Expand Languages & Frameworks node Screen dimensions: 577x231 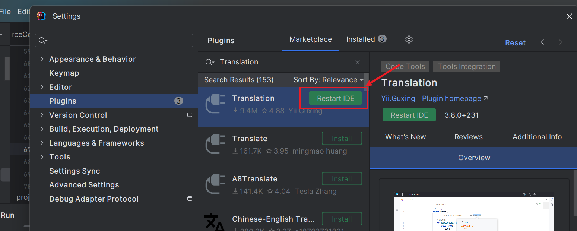[x=42, y=143]
